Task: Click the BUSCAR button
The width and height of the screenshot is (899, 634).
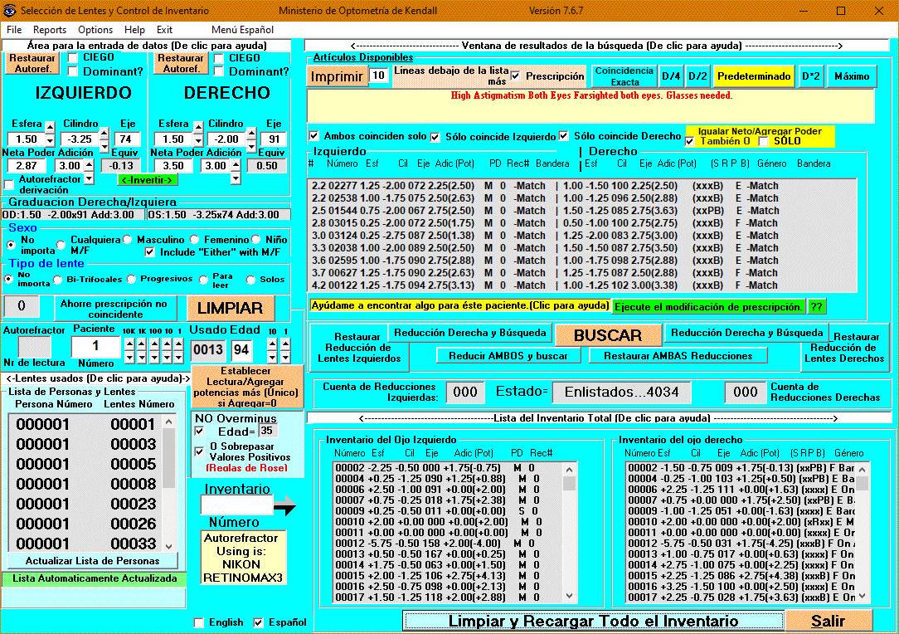Action: pos(608,335)
